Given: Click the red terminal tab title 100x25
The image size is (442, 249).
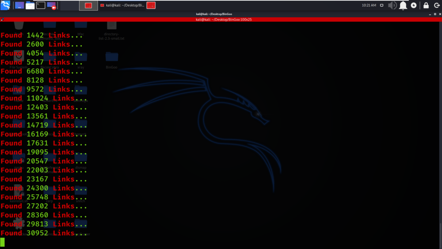Looking at the screenshot, I should 224,19.
